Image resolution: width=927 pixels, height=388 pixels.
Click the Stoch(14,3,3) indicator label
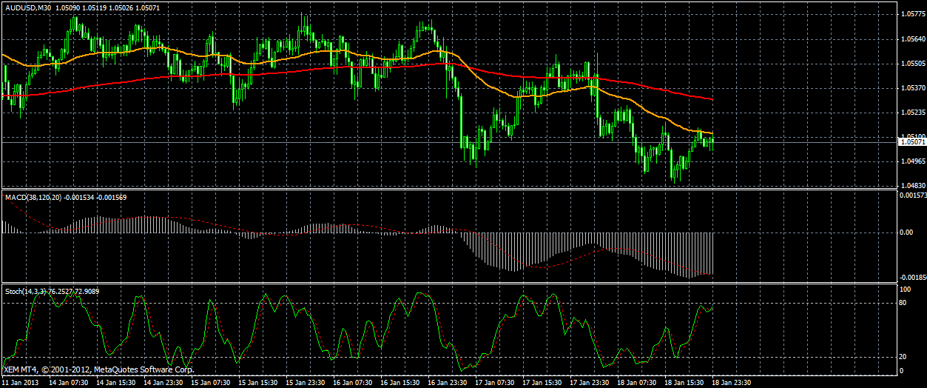(x=25, y=291)
